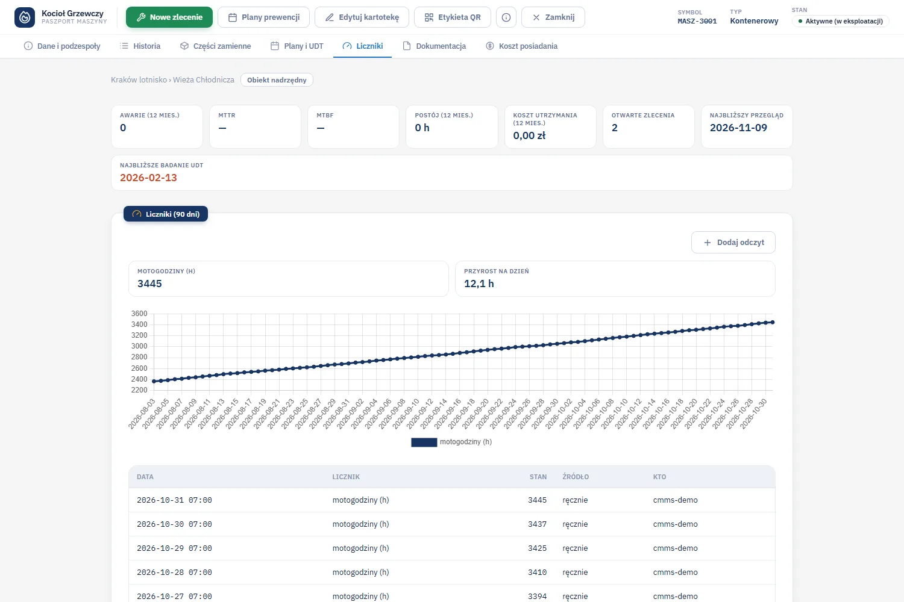Select the Liczniki tab
The width and height of the screenshot is (904, 602).
363,46
